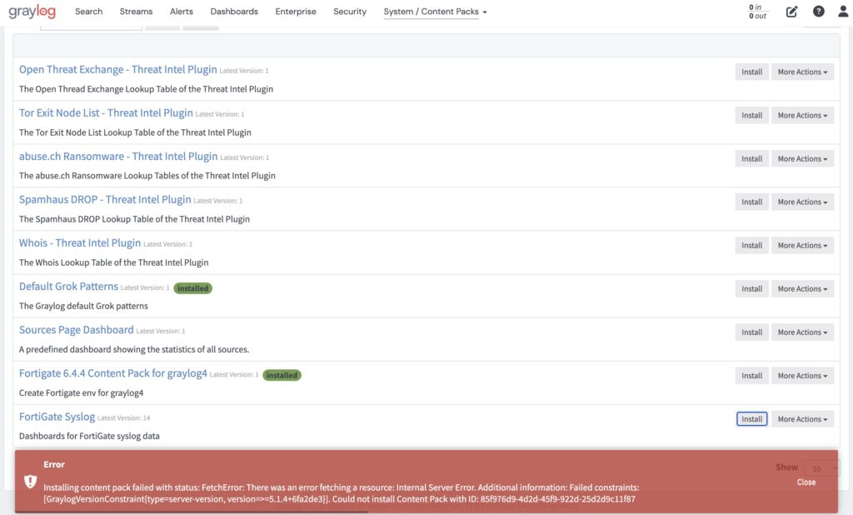853x515 pixels.
Task: Select 'A predefined dashboard showing the statistics' text
Action: (x=134, y=349)
